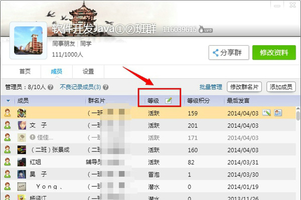301x200 pixels.
Task: Click the avatar of member 文子
Action: [22, 125]
